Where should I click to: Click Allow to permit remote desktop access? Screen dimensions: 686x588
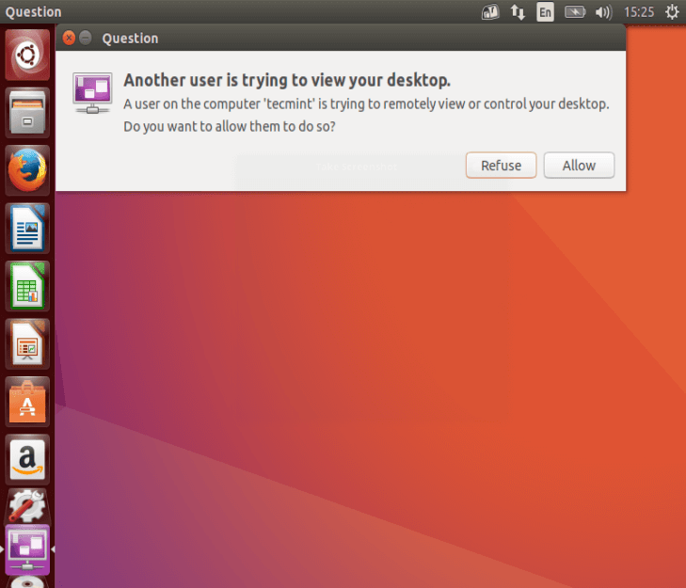(x=579, y=166)
